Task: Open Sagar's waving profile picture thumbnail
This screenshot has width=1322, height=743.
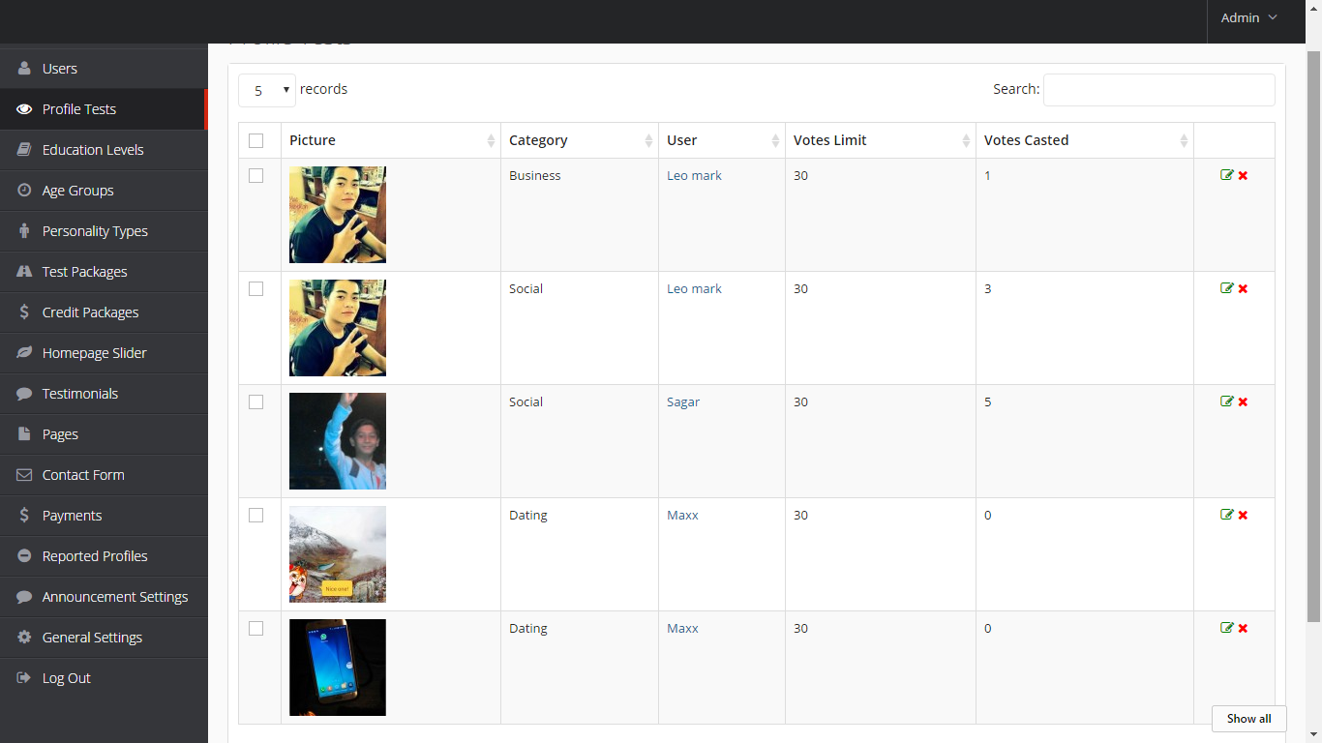Action: pos(338,441)
